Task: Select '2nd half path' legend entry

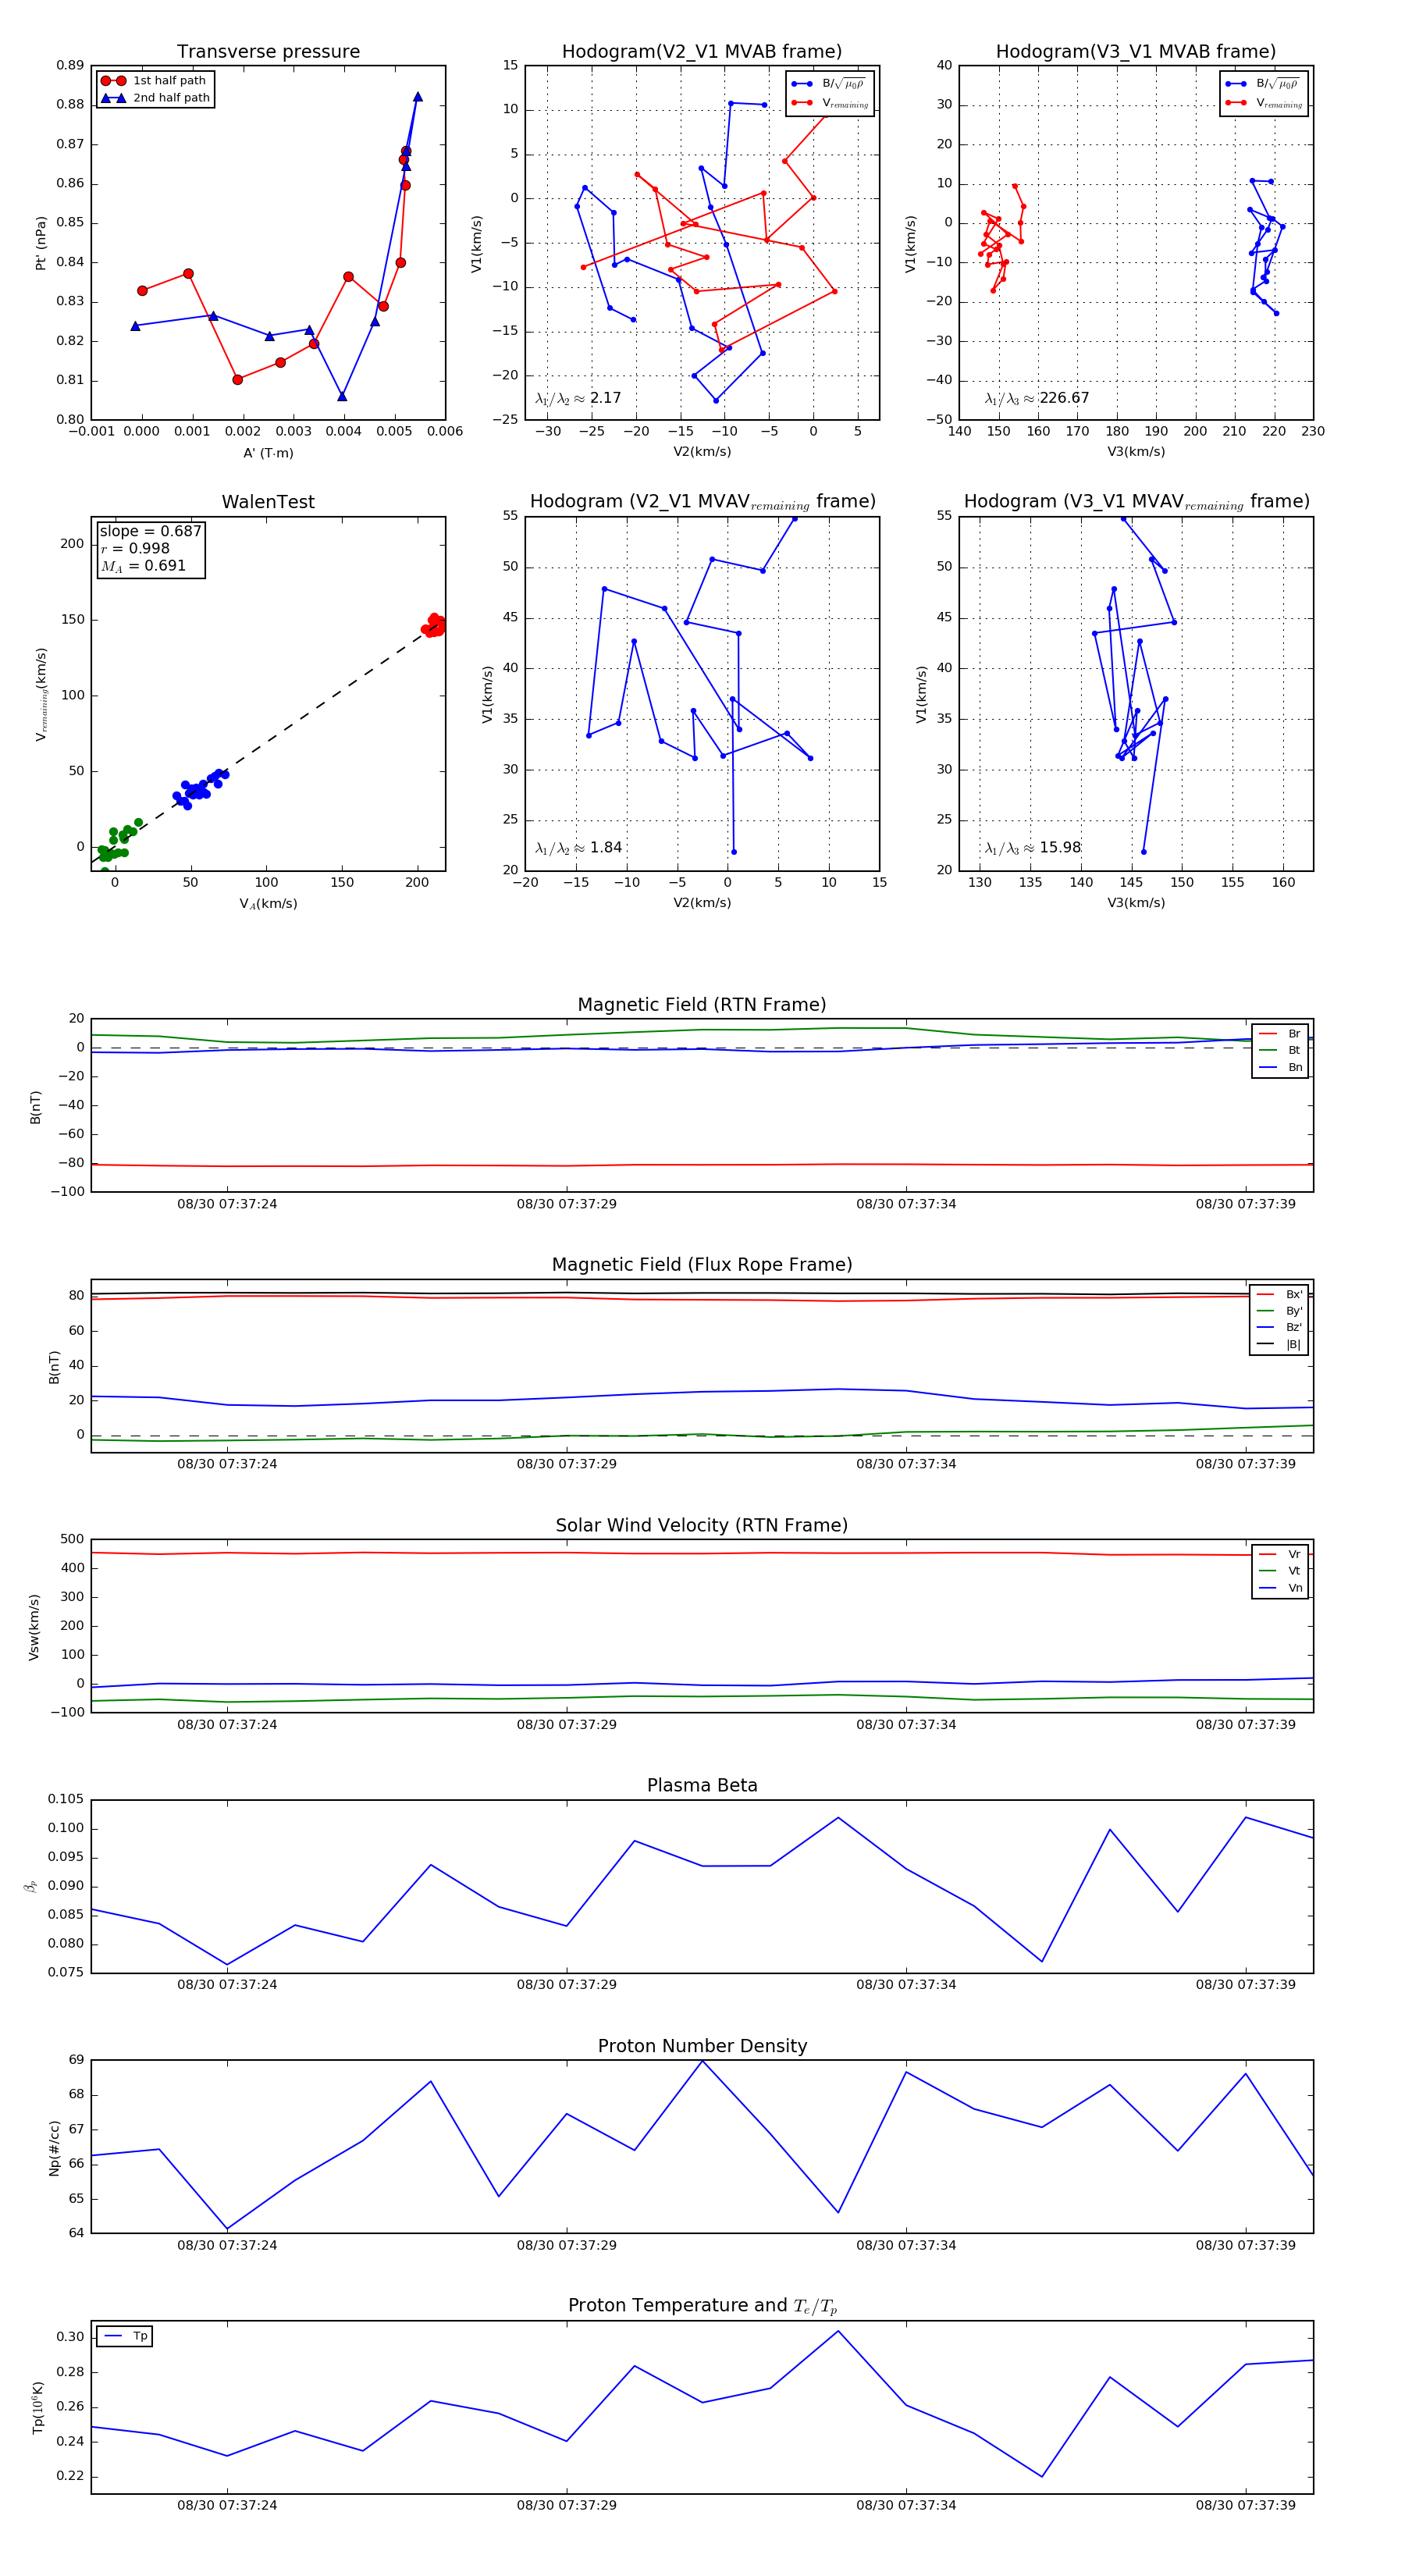Action: coord(156,98)
